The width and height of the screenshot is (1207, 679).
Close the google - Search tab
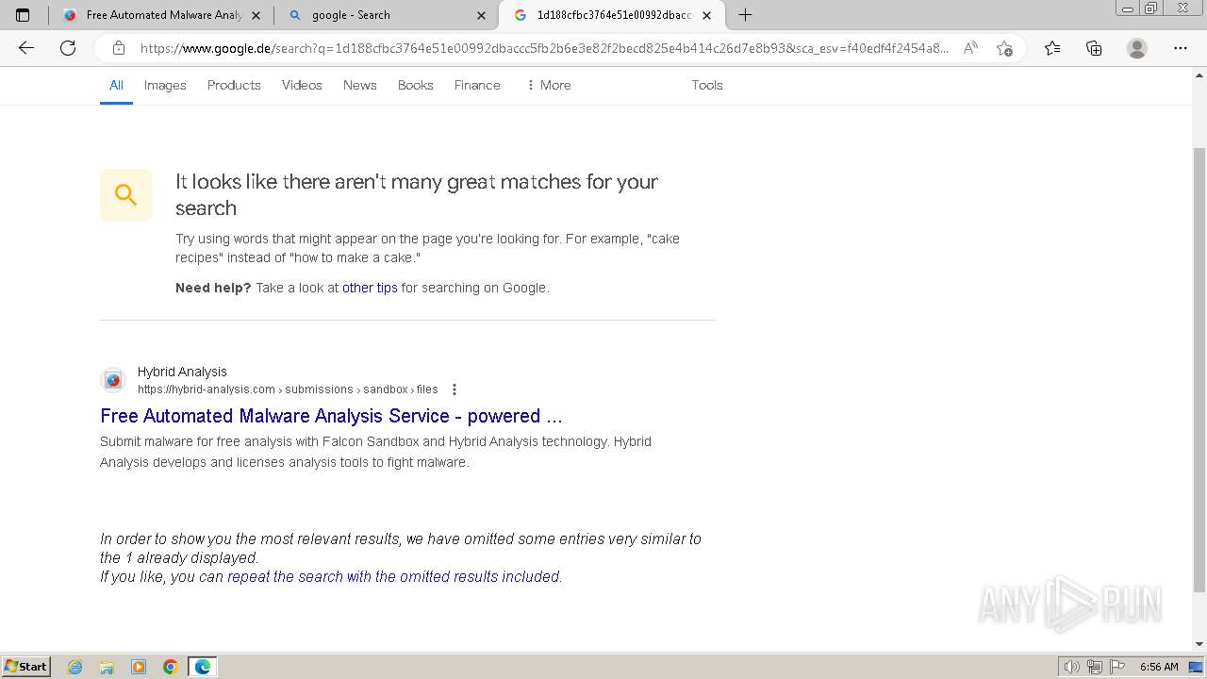pos(481,15)
